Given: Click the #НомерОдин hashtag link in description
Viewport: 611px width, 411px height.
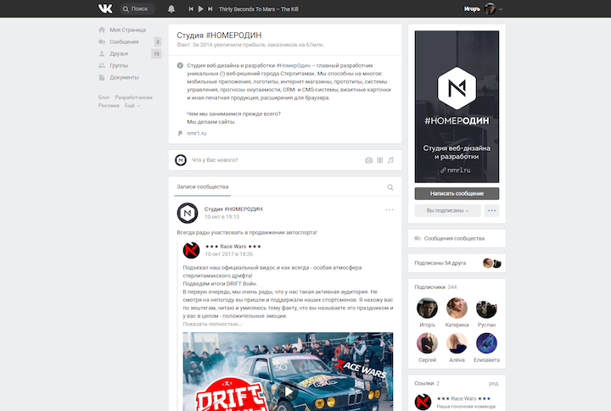Looking at the screenshot, I should click(294, 65).
